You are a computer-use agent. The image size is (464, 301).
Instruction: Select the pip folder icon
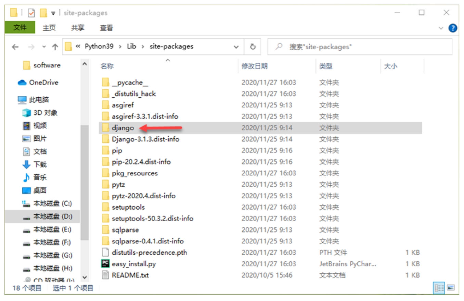pos(106,150)
